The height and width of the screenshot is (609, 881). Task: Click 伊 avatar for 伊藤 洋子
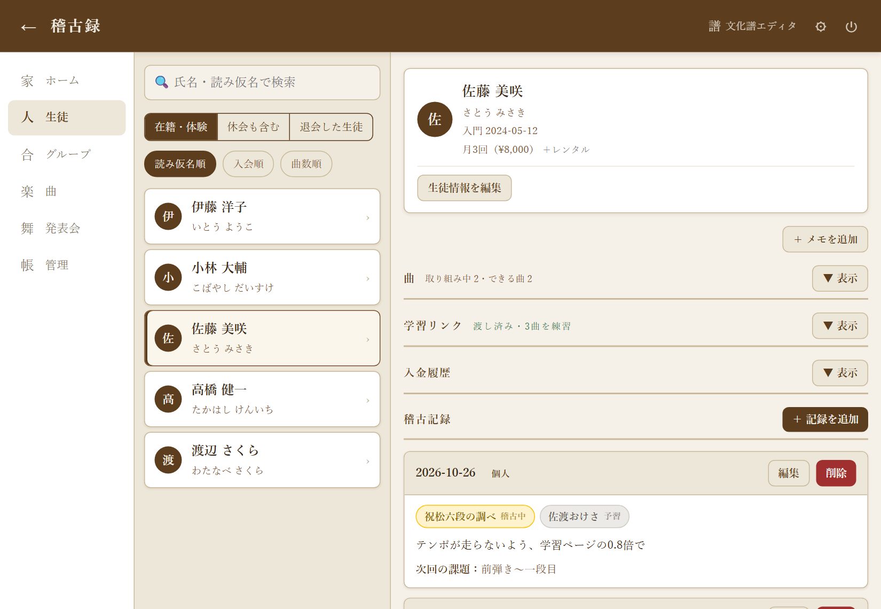click(168, 216)
